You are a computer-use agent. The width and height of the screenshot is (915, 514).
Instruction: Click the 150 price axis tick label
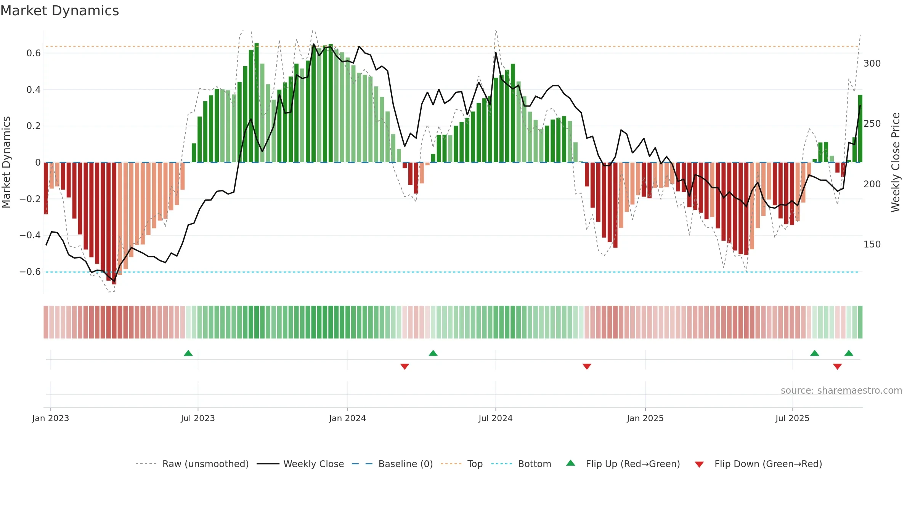(872, 244)
